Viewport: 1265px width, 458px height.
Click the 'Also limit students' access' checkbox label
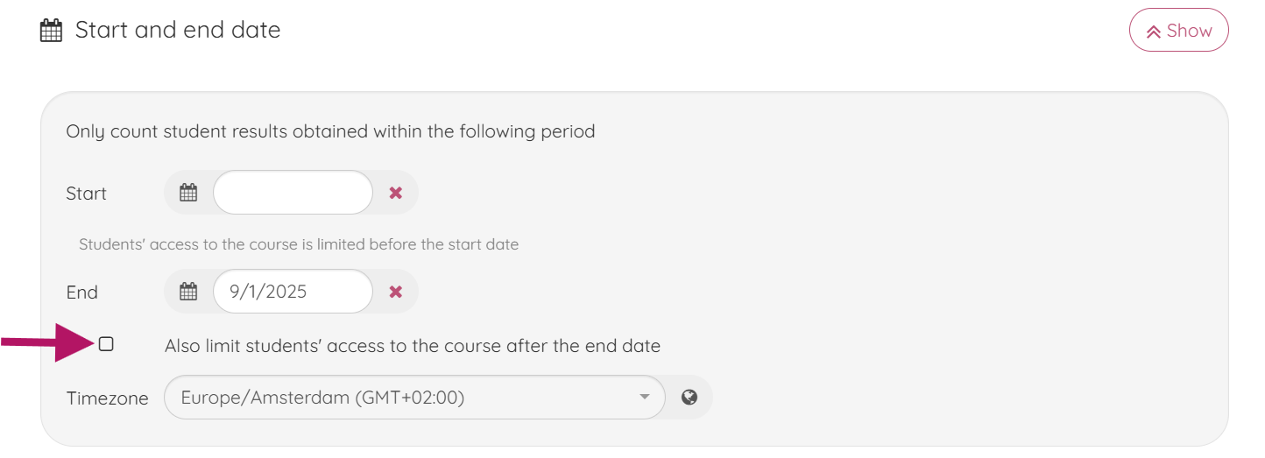(412, 346)
